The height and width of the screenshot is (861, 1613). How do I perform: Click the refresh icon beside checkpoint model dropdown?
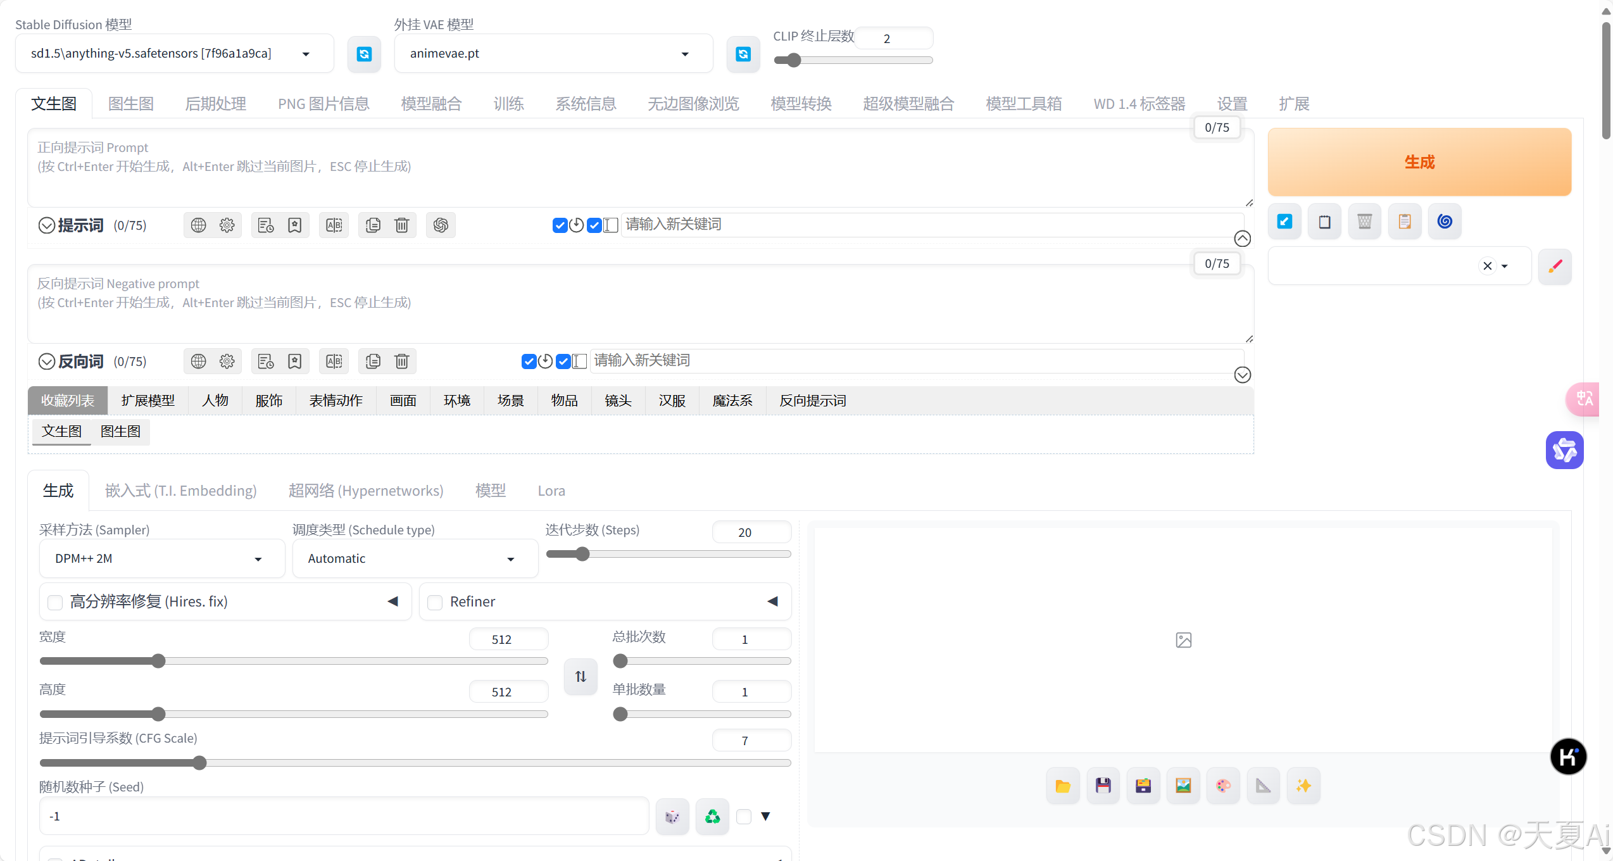pos(364,54)
